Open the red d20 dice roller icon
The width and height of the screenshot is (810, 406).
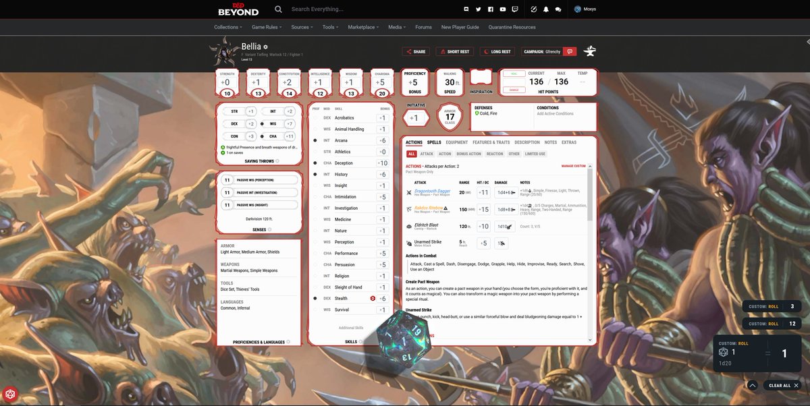(10, 393)
